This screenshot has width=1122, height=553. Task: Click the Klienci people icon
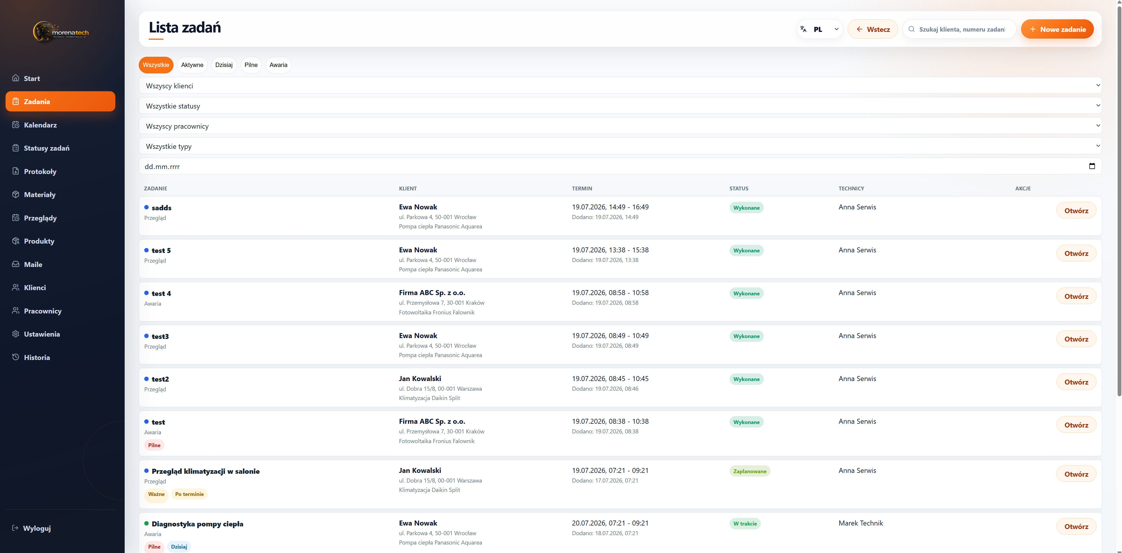(16, 287)
